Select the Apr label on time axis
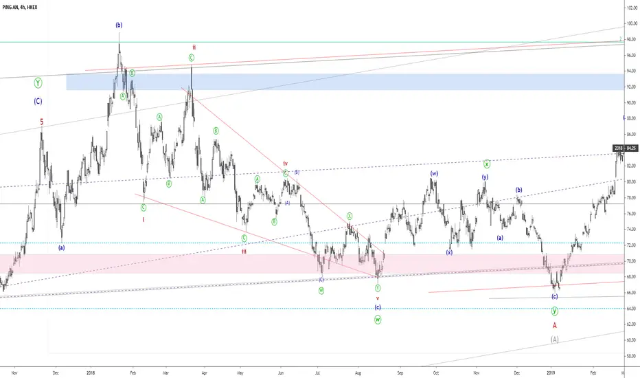Viewport: 640px width, 378px height. tap(204, 373)
